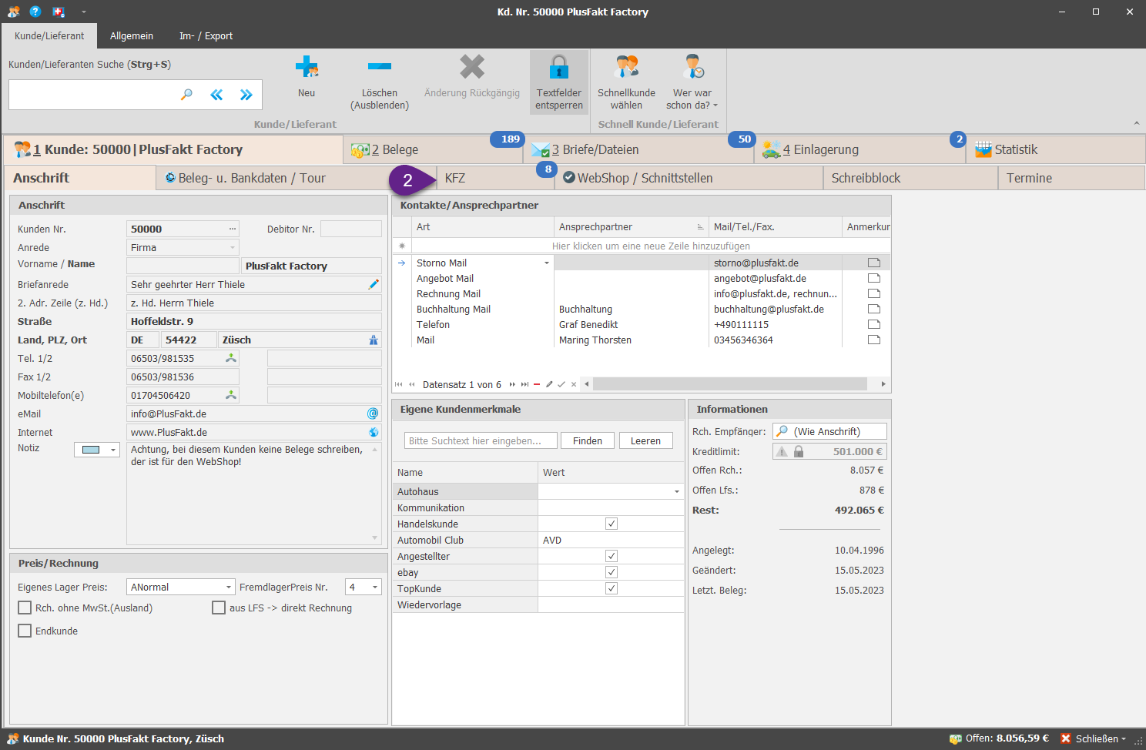Click Kunden/Lieferanten search field
1146x750 pixels.
point(92,95)
